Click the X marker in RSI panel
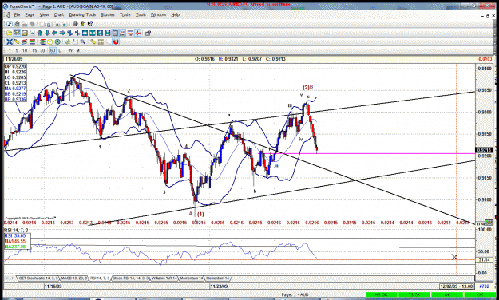Screen dimensions: 499x300 pyautogui.click(x=454, y=257)
